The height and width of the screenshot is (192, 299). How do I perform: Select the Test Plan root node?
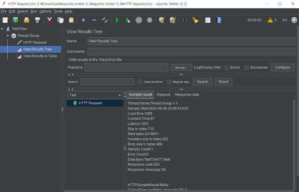point(19,29)
